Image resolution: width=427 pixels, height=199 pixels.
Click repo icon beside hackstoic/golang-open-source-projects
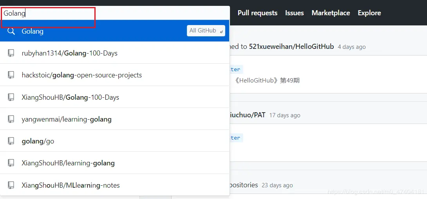point(11,75)
